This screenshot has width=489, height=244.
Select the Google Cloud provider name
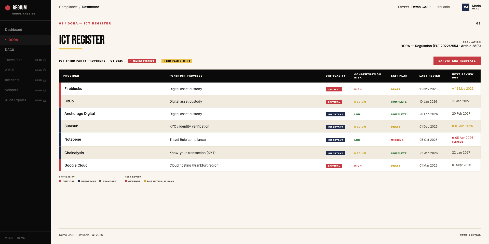(76, 166)
